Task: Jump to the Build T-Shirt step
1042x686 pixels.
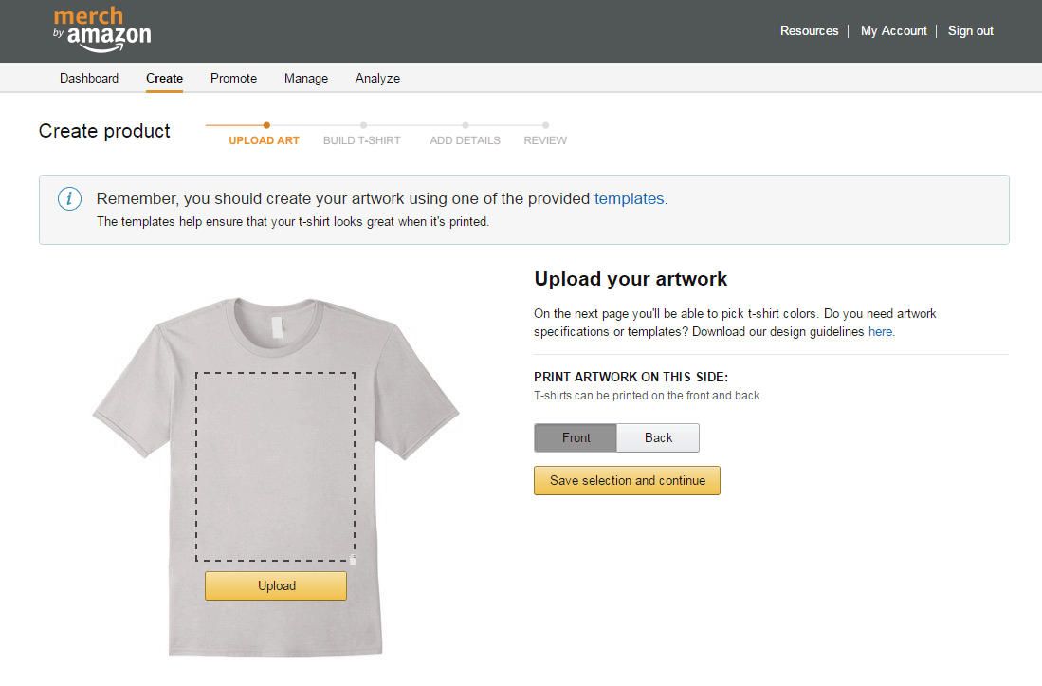Action: (361, 140)
